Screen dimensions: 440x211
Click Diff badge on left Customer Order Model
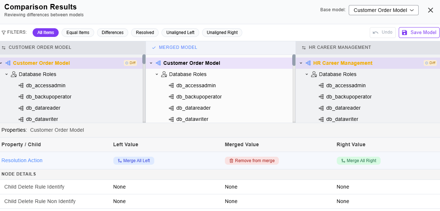tap(130, 63)
